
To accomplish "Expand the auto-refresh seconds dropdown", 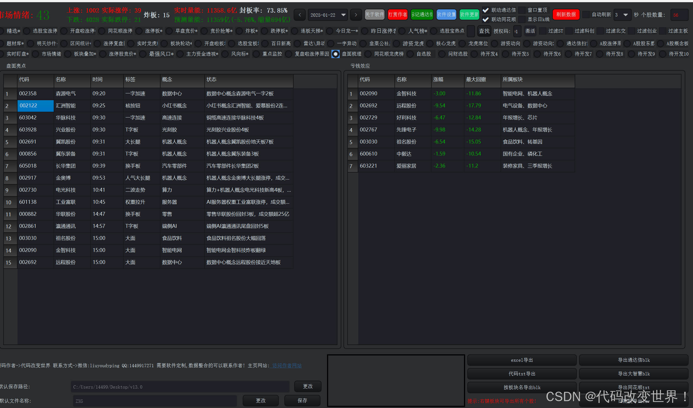I will [626, 15].
